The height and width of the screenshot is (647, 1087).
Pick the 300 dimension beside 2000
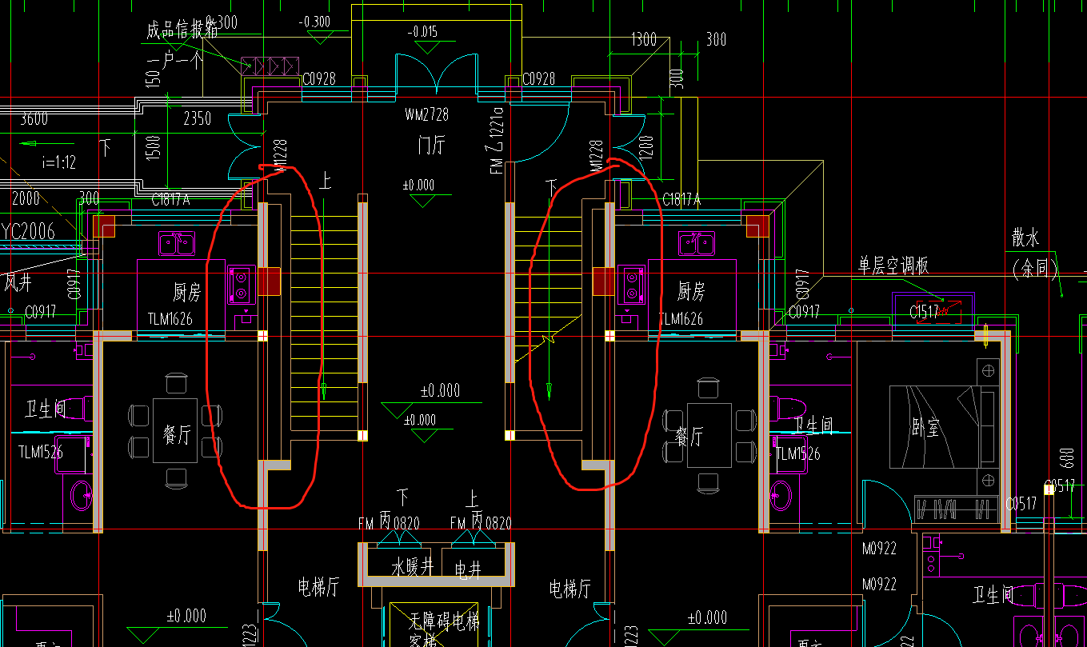pyautogui.click(x=90, y=198)
